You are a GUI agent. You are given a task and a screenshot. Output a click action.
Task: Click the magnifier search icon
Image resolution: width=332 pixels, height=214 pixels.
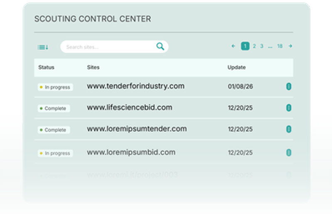click(x=160, y=47)
